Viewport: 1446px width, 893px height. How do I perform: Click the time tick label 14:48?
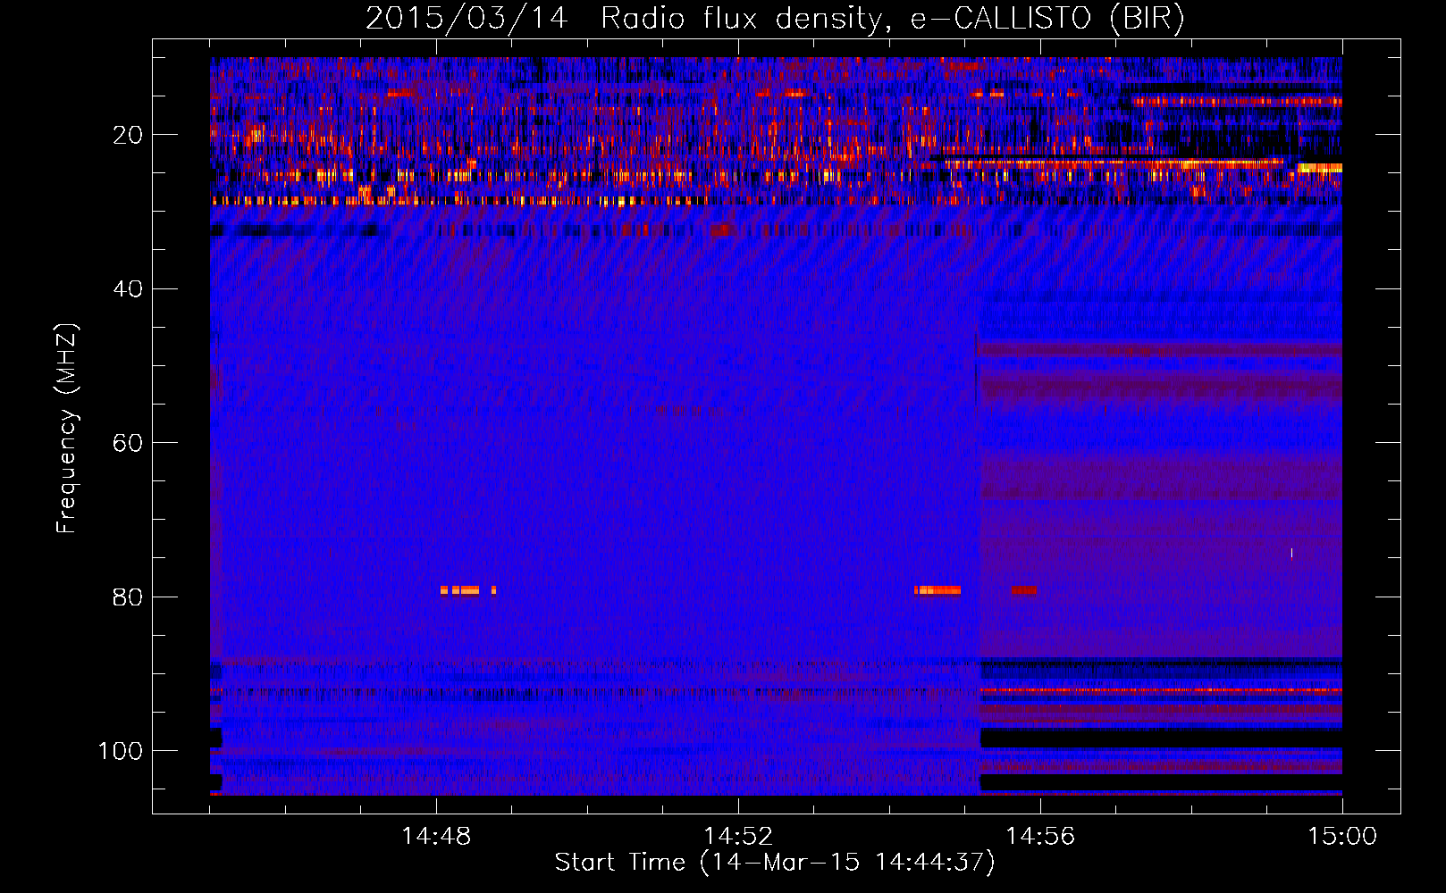click(436, 837)
